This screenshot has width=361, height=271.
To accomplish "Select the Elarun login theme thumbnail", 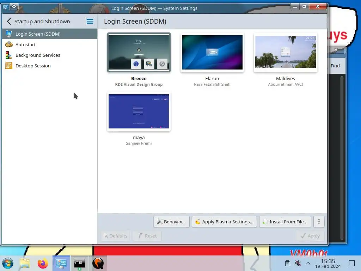I will (x=212, y=52).
